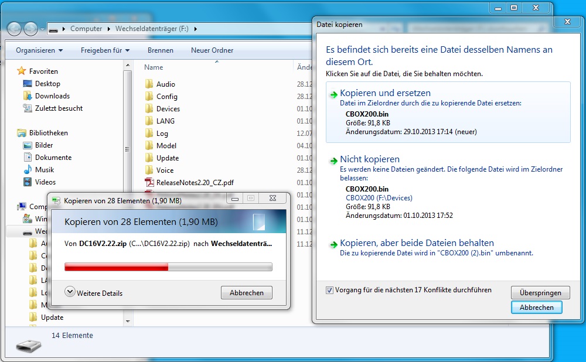Close the copy progress dialog window

(273, 198)
